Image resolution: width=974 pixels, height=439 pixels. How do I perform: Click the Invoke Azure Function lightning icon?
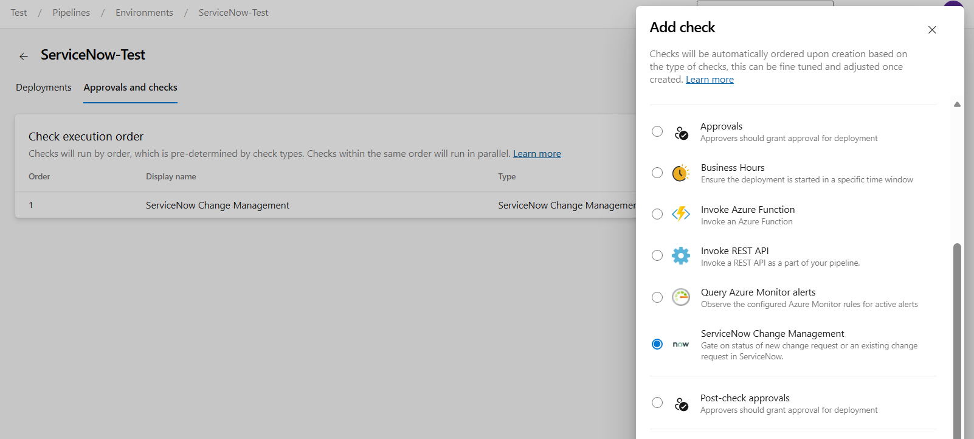click(x=681, y=214)
